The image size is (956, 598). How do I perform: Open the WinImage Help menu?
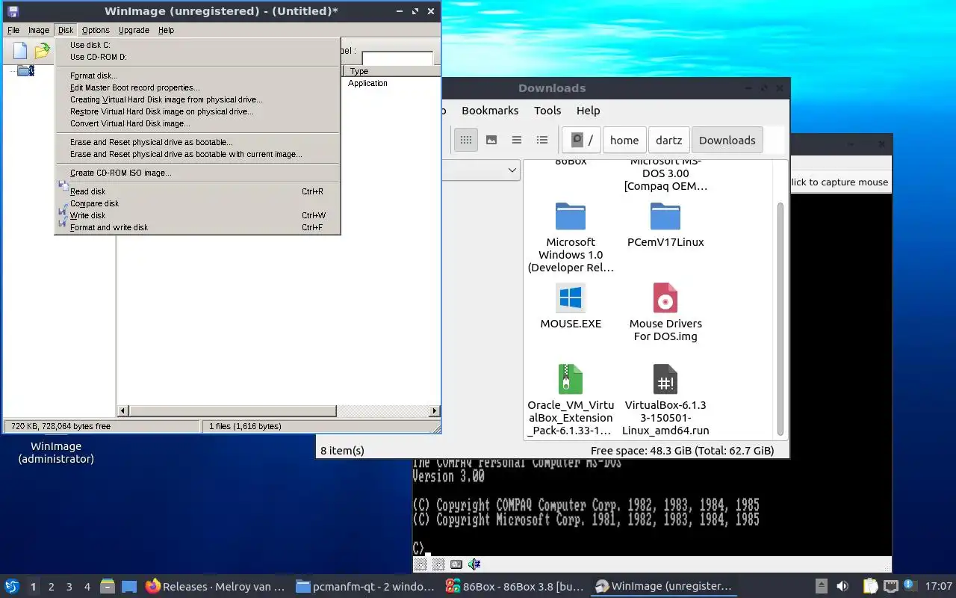pos(166,30)
